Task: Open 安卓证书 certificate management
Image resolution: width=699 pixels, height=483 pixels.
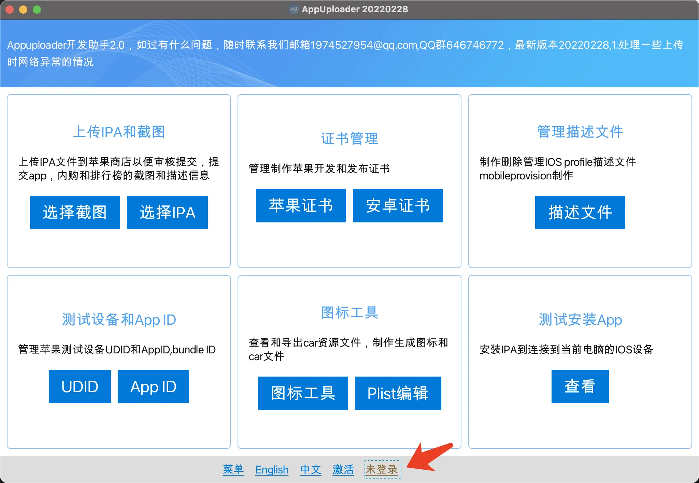Action: (398, 205)
